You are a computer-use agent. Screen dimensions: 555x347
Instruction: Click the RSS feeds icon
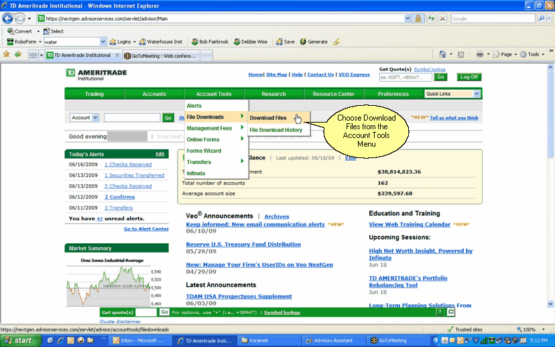click(461, 54)
